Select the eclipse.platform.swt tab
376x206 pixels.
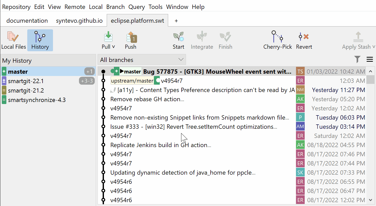pos(137,21)
